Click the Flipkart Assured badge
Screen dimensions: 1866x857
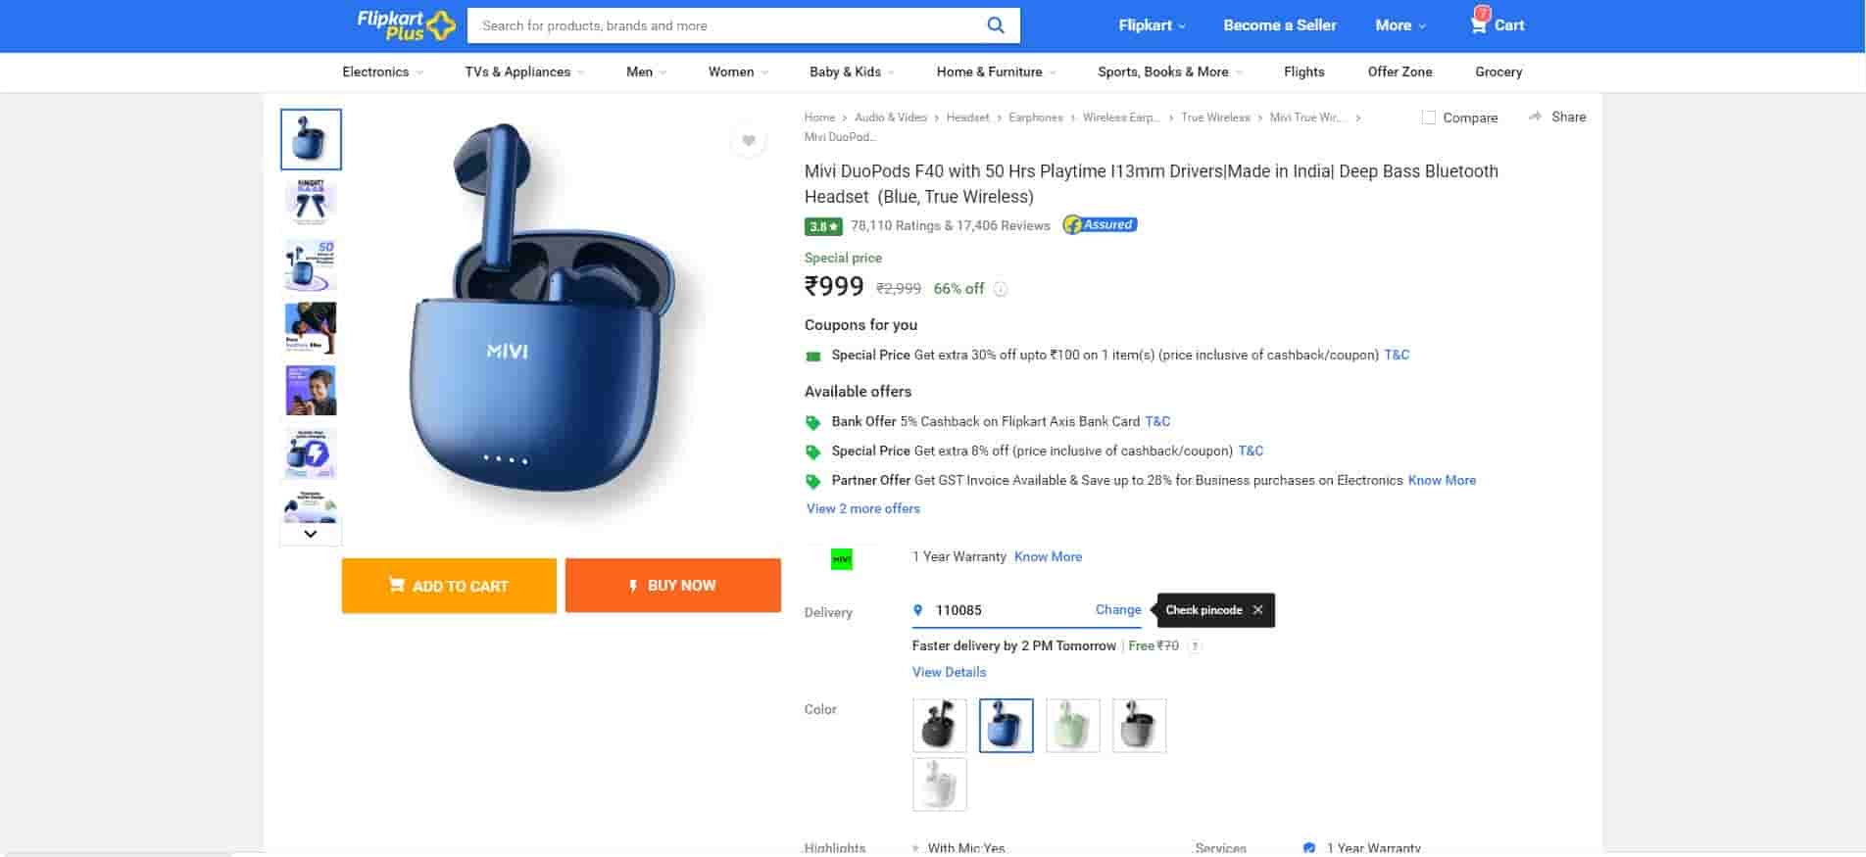coord(1100,225)
